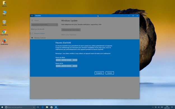The height and width of the screenshot is (109, 175).
Task: Select the Accueil gear icon in sidebar
Action: pyautogui.click(x=32, y=20)
